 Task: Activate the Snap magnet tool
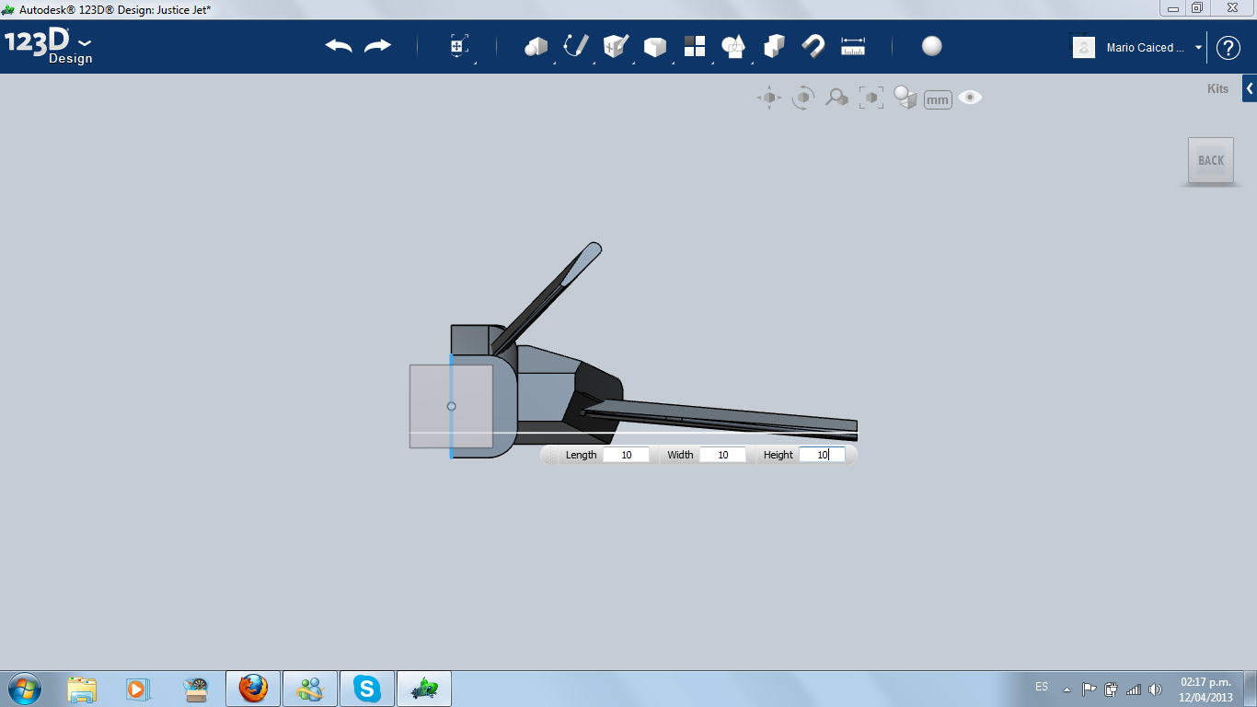813,46
